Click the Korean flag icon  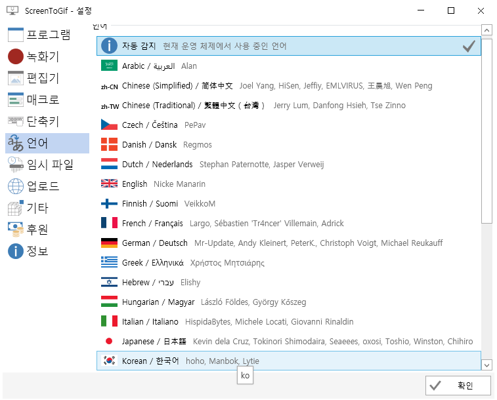pos(110,360)
